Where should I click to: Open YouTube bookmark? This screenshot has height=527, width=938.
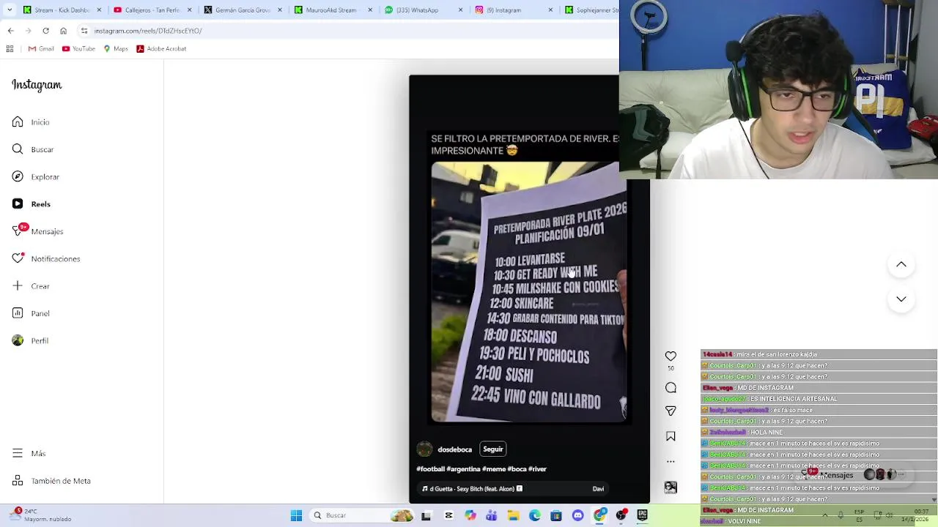[78, 49]
